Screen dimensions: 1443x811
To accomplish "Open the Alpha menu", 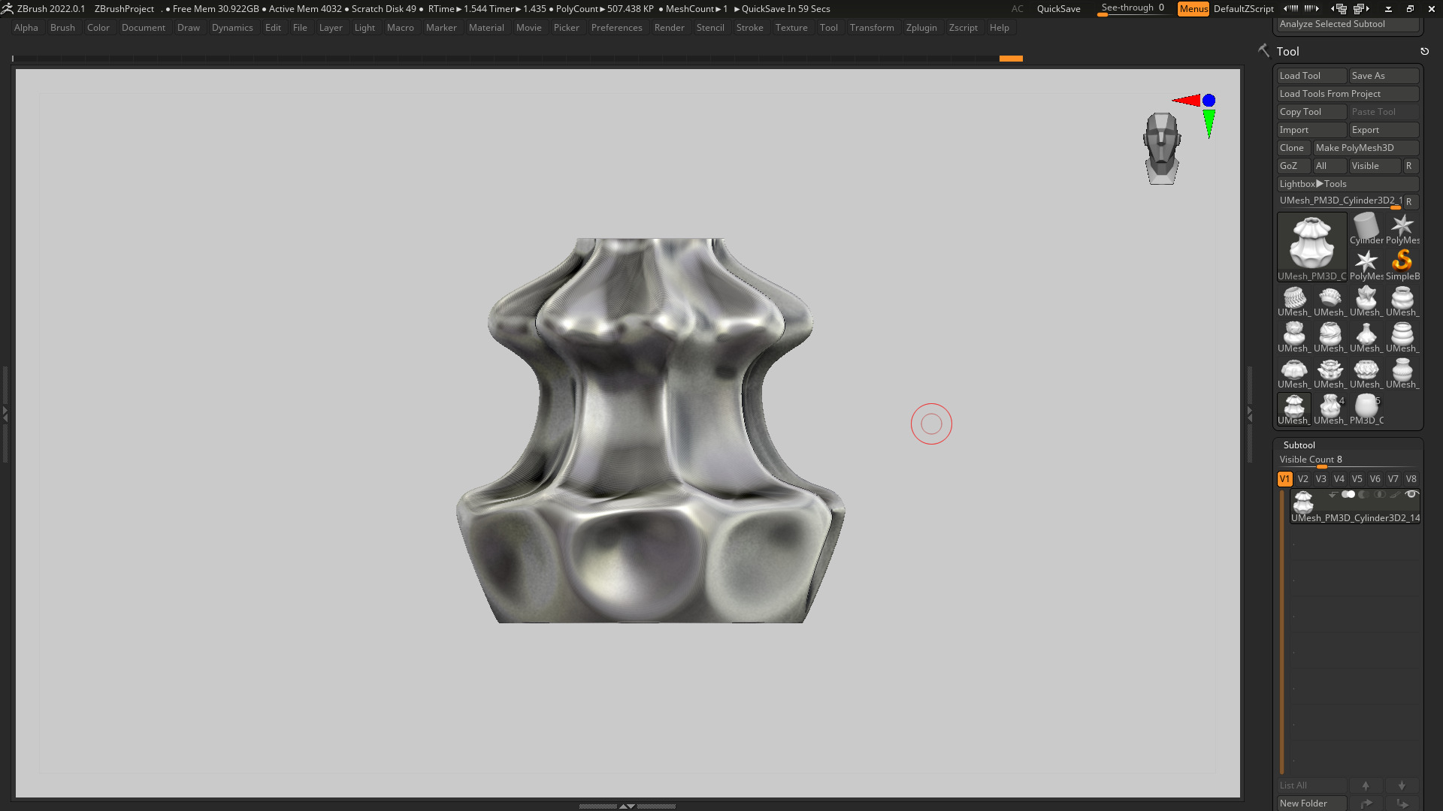I will click(26, 28).
